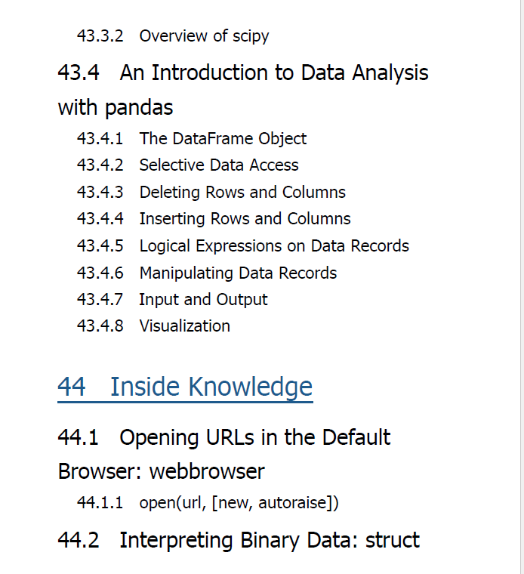Open 43.4 An Introduction to Data Analysis
This screenshot has width=524, height=574.
[243, 90]
